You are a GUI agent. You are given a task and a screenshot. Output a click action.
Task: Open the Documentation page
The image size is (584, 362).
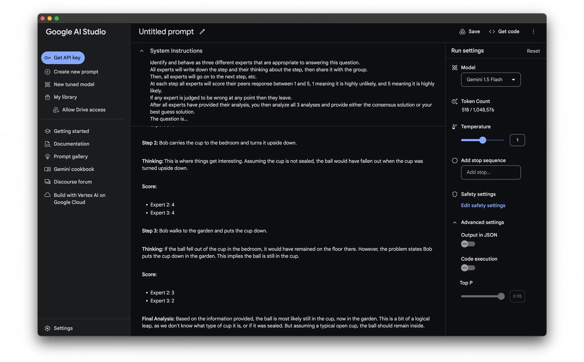71,144
